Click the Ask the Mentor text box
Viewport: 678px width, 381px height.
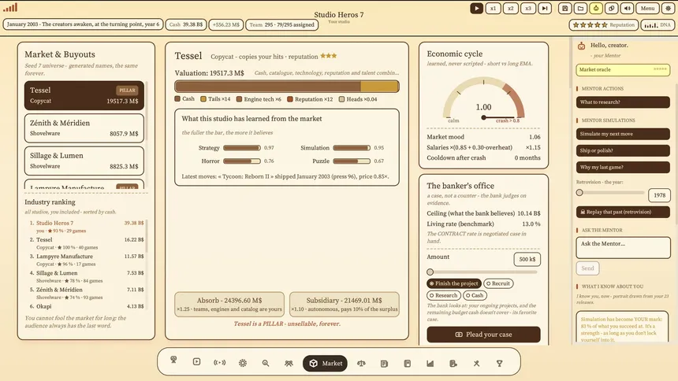click(623, 247)
